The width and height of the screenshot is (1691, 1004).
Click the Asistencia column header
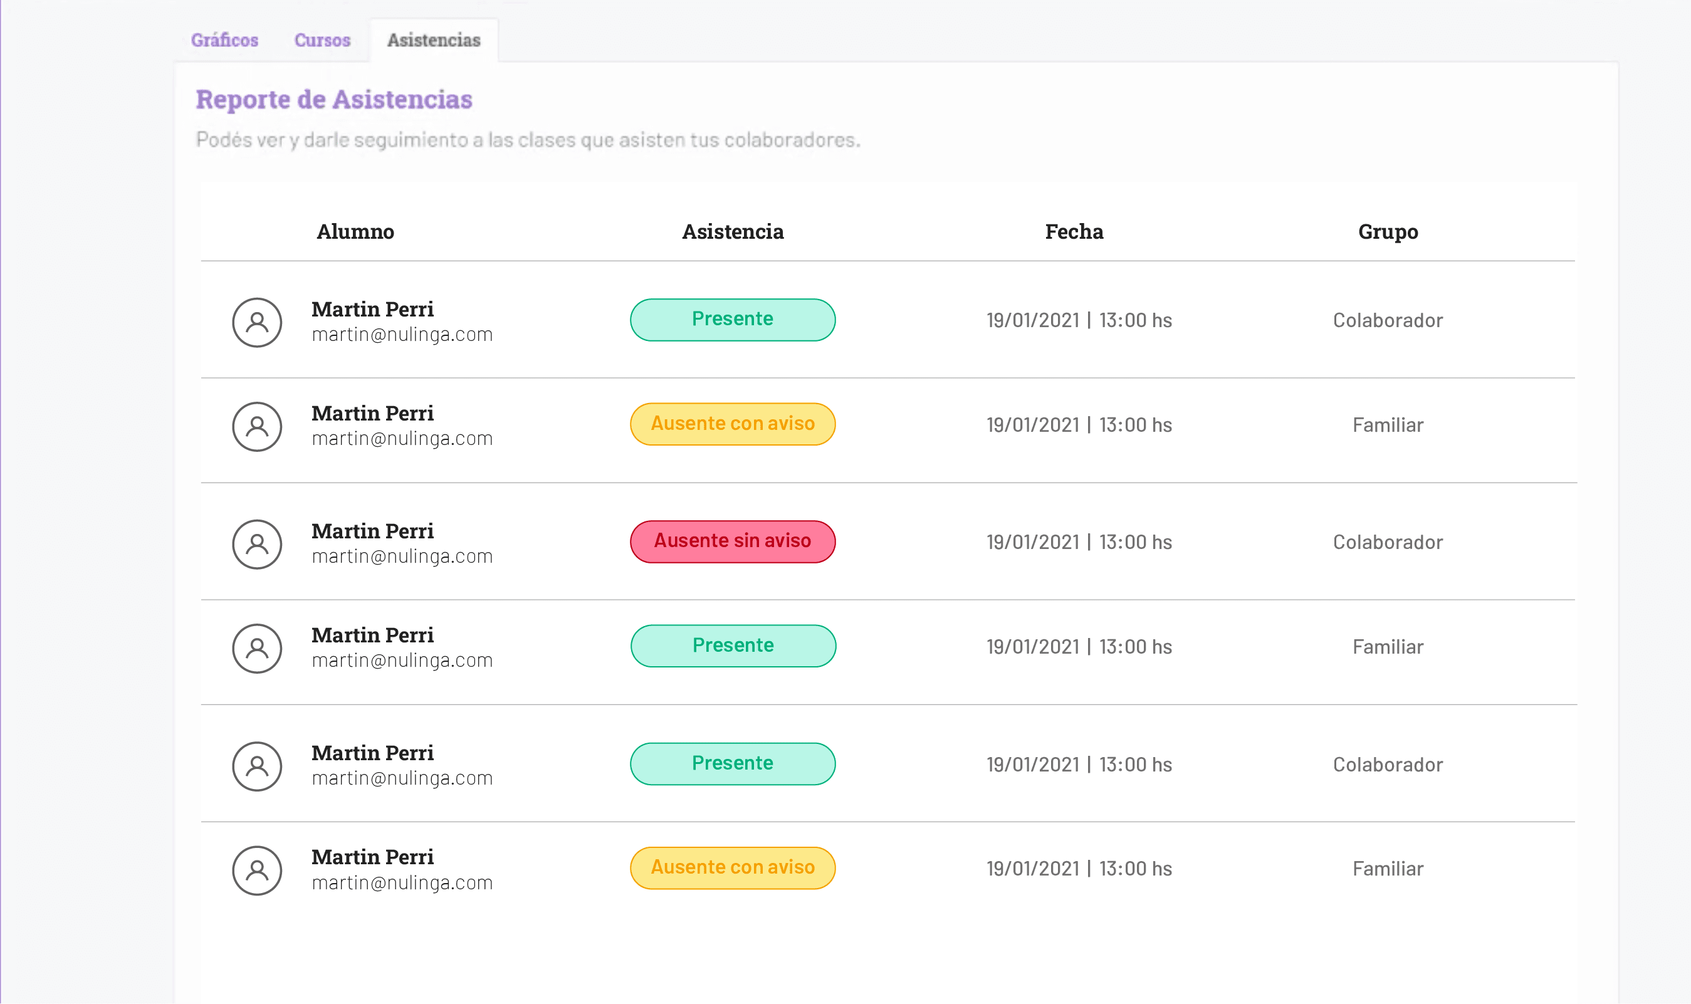click(x=733, y=231)
